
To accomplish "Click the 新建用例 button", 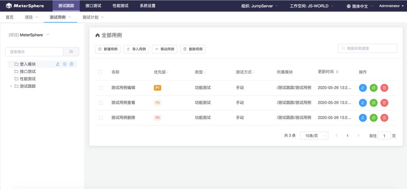I will point(108,49).
